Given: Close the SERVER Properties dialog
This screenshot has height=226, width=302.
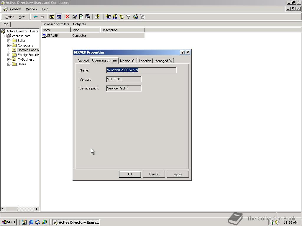Looking at the screenshot, I should 188,52.
